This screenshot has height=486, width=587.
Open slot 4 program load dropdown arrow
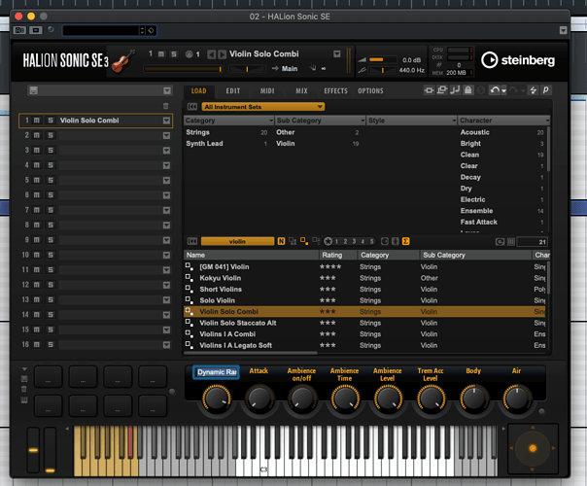click(x=166, y=165)
